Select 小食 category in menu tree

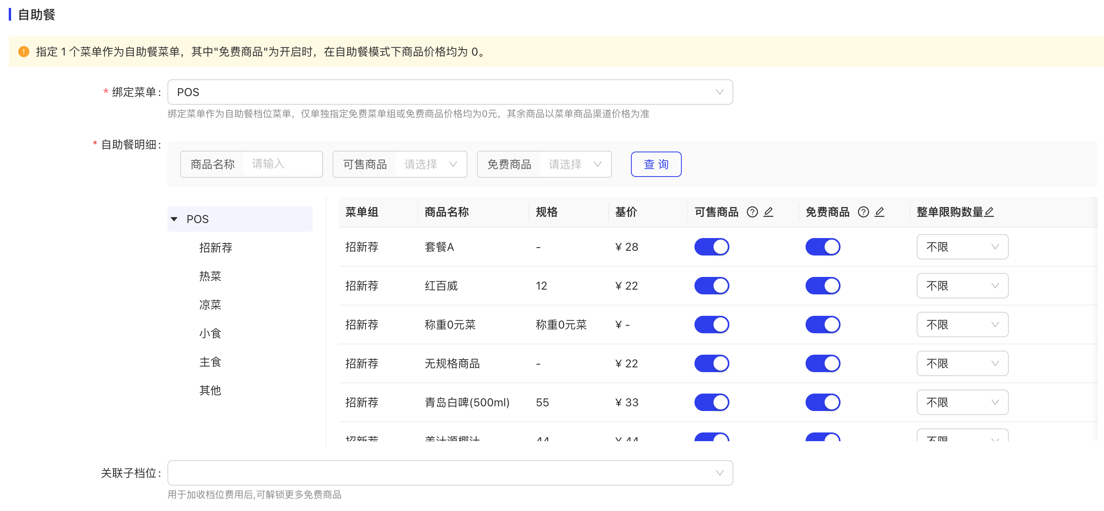pyautogui.click(x=210, y=333)
